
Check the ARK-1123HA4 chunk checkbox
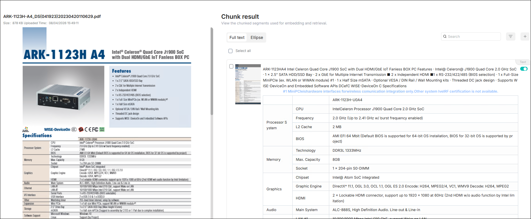pyautogui.click(x=231, y=66)
